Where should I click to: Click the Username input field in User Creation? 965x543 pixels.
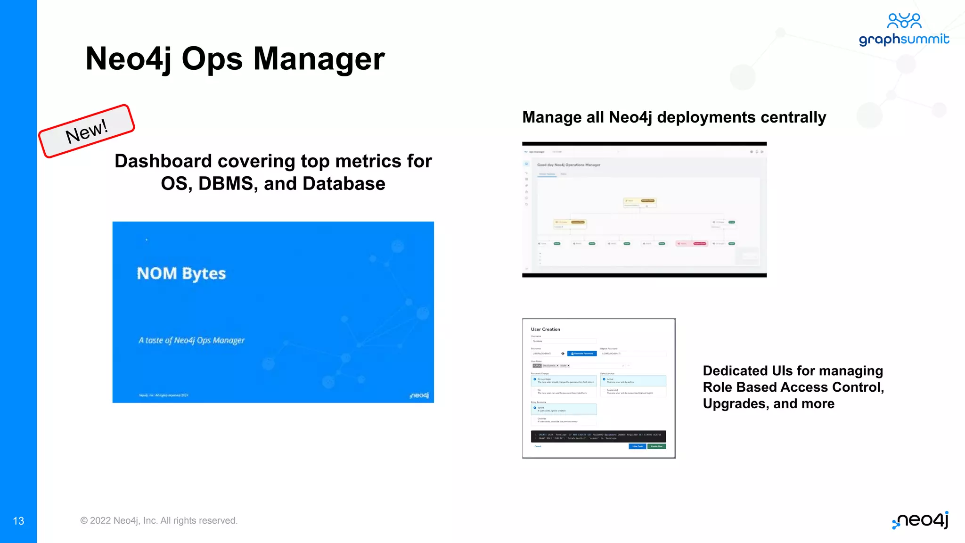pyautogui.click(x=564, y=341)
